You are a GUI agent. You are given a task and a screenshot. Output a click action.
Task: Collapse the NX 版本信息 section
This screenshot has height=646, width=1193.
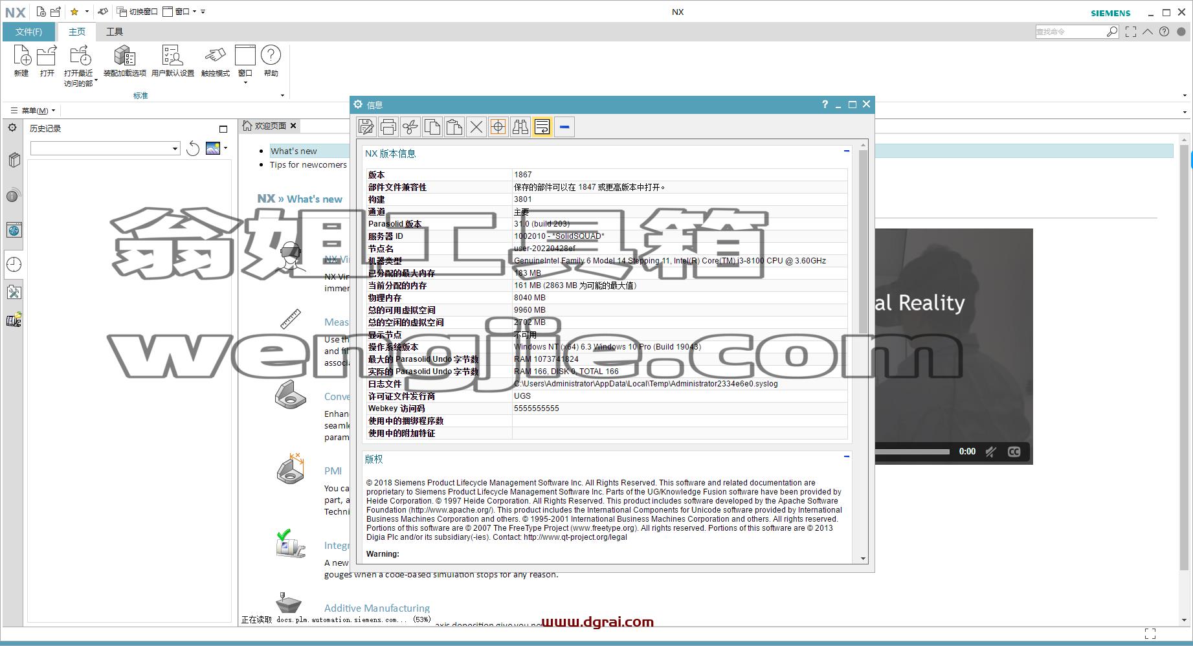point(846,151)
